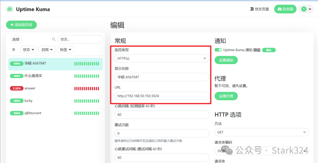Select the 华硕 AS6704T monitor
The height and width of the screenshot is (163, 318).
tap(55, 64)
